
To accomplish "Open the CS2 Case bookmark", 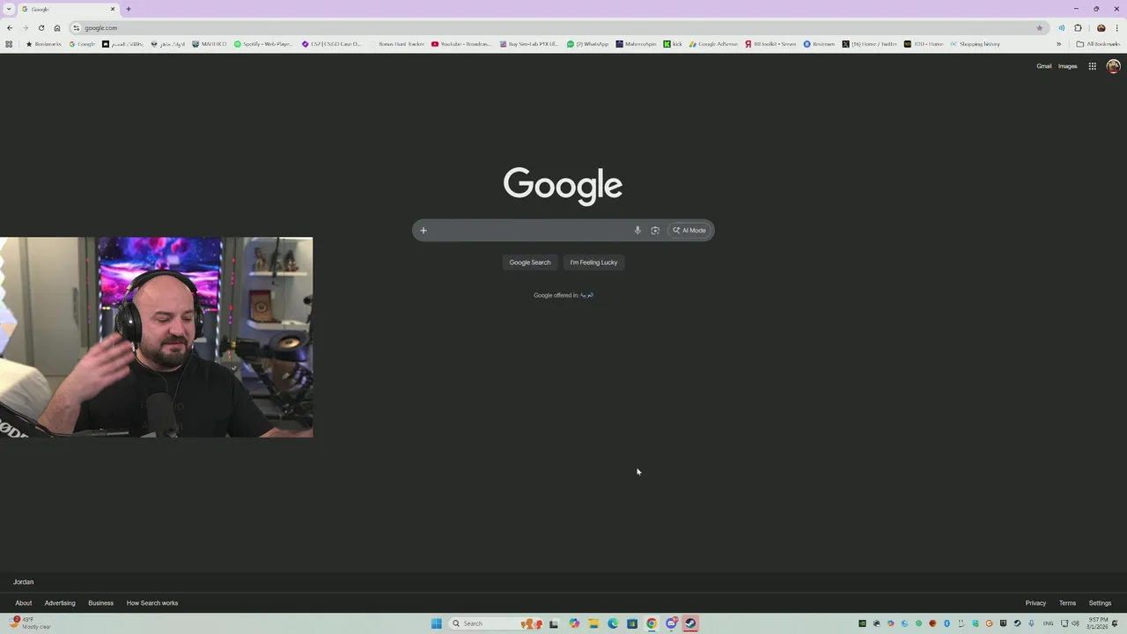I will pos(331,44).
